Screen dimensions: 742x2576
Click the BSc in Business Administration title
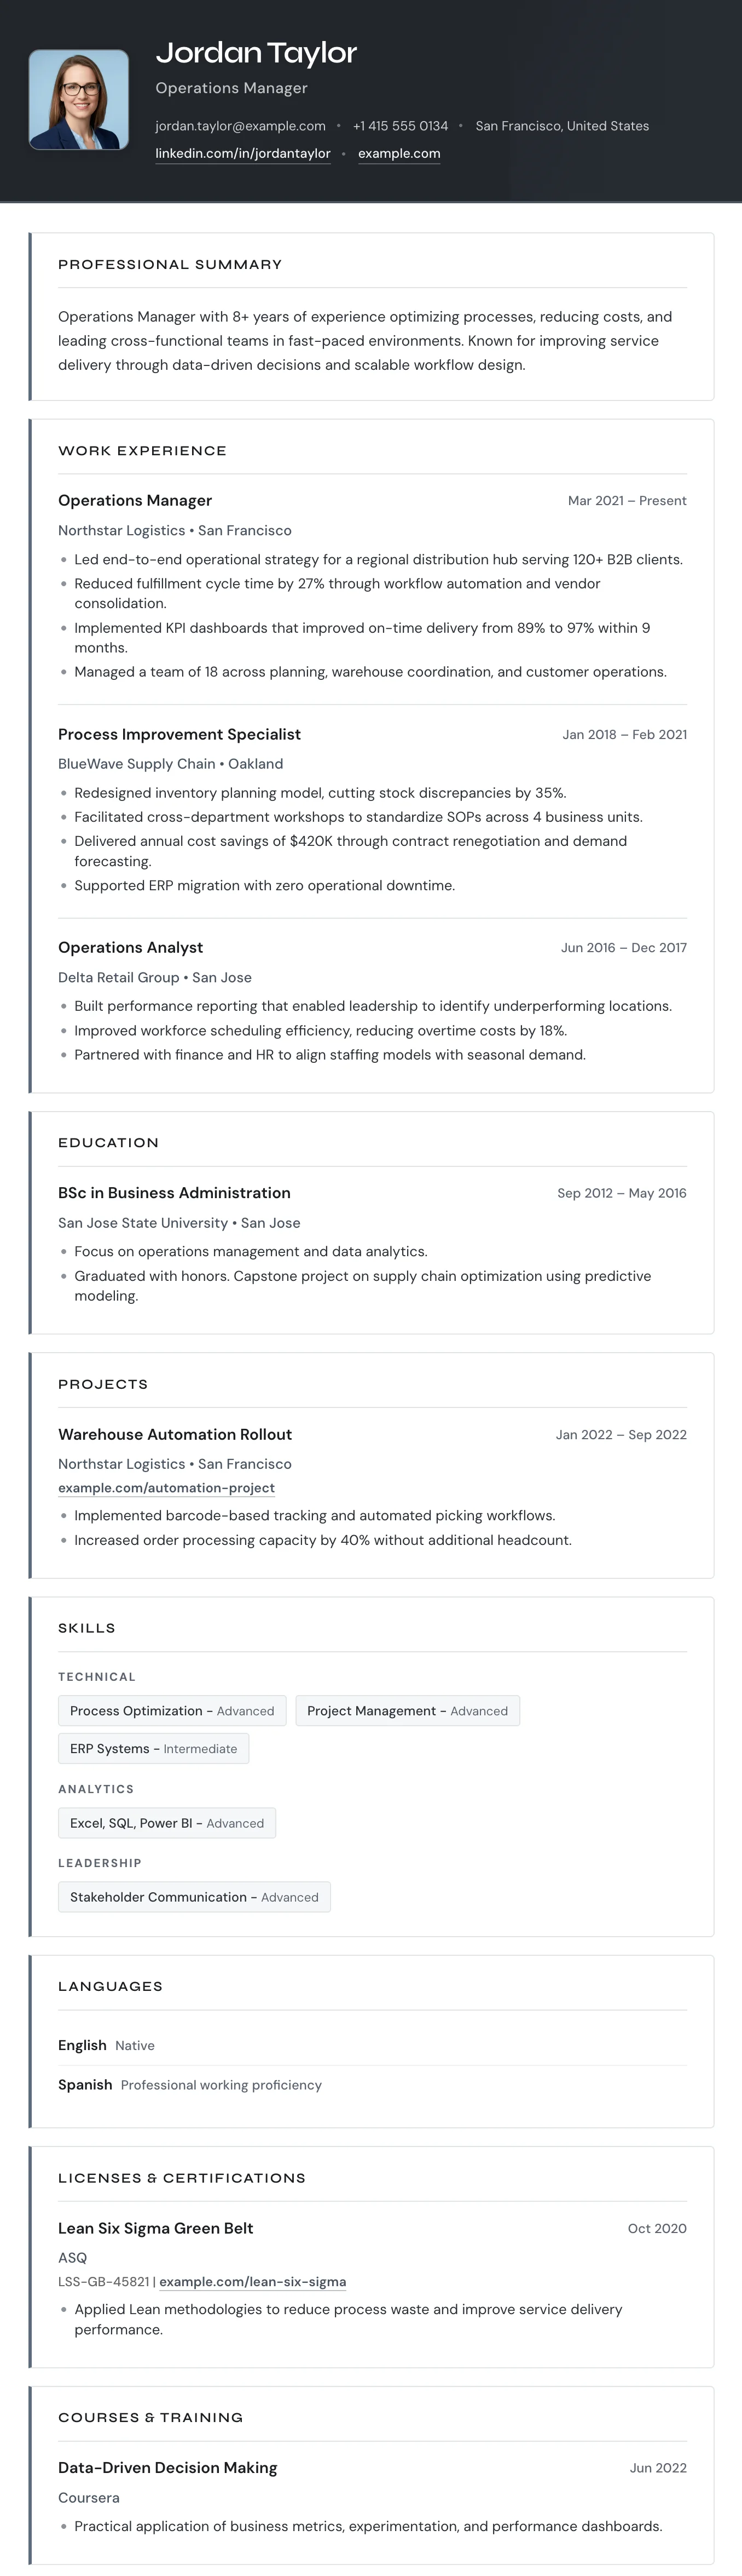[174, 1193]
